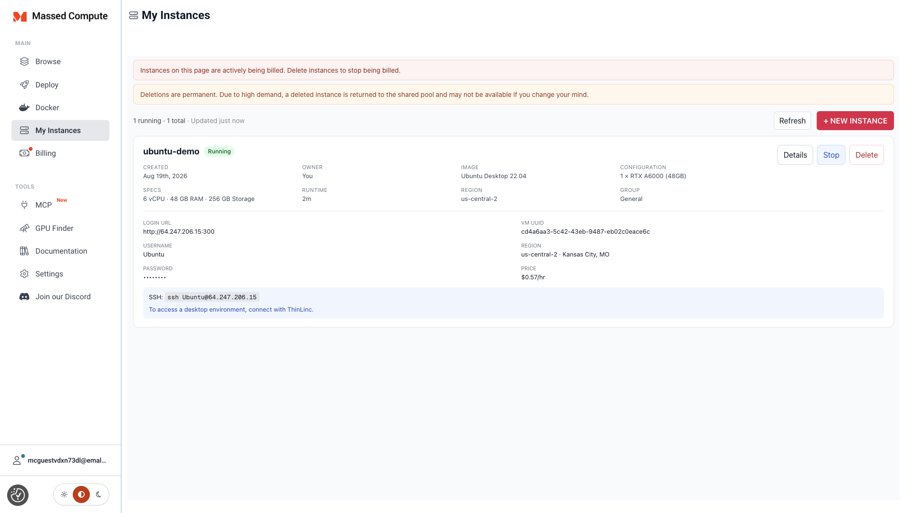The image size is (913, 513).
Task: Open GPU Finder from sidebar
Action: click(x=60, y=228)
